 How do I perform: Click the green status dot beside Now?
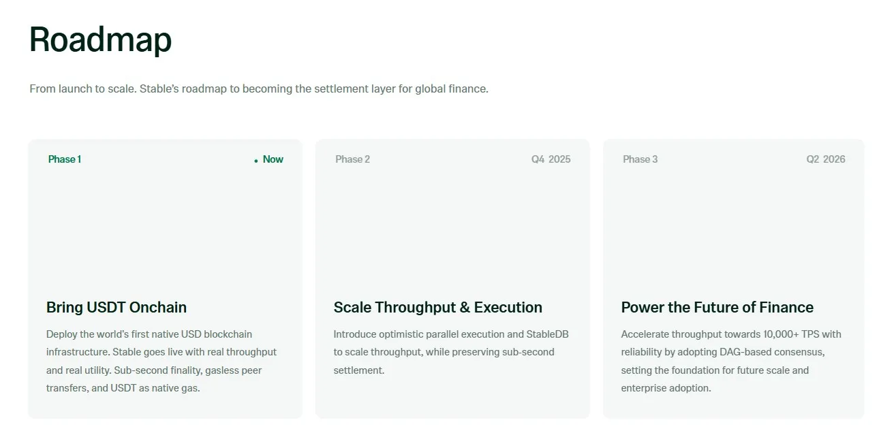(256, 161)
